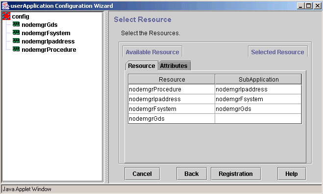The image size is (323, 194).
Task: Open the Selected Resource panel tab
Action: [277, 52]
